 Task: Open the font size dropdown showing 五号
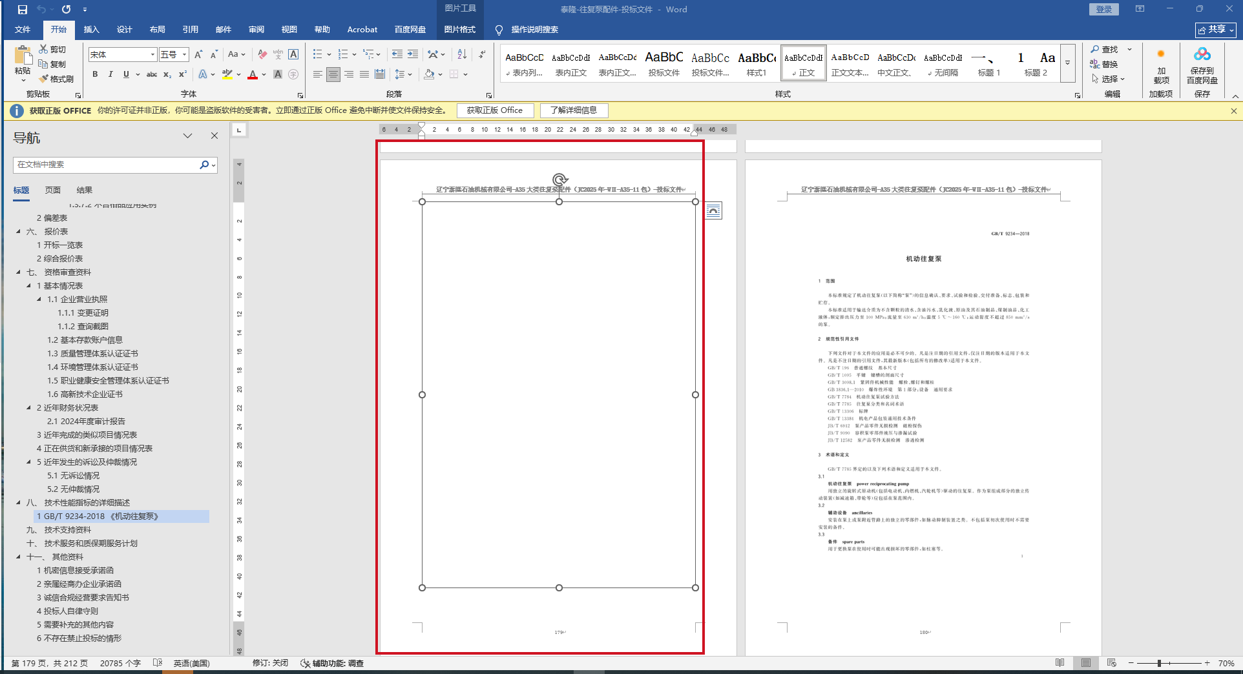click(x=184, y=55)
